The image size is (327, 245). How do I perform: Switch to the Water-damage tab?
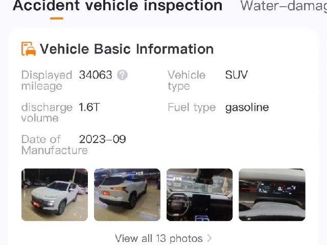tap(284, 6)
